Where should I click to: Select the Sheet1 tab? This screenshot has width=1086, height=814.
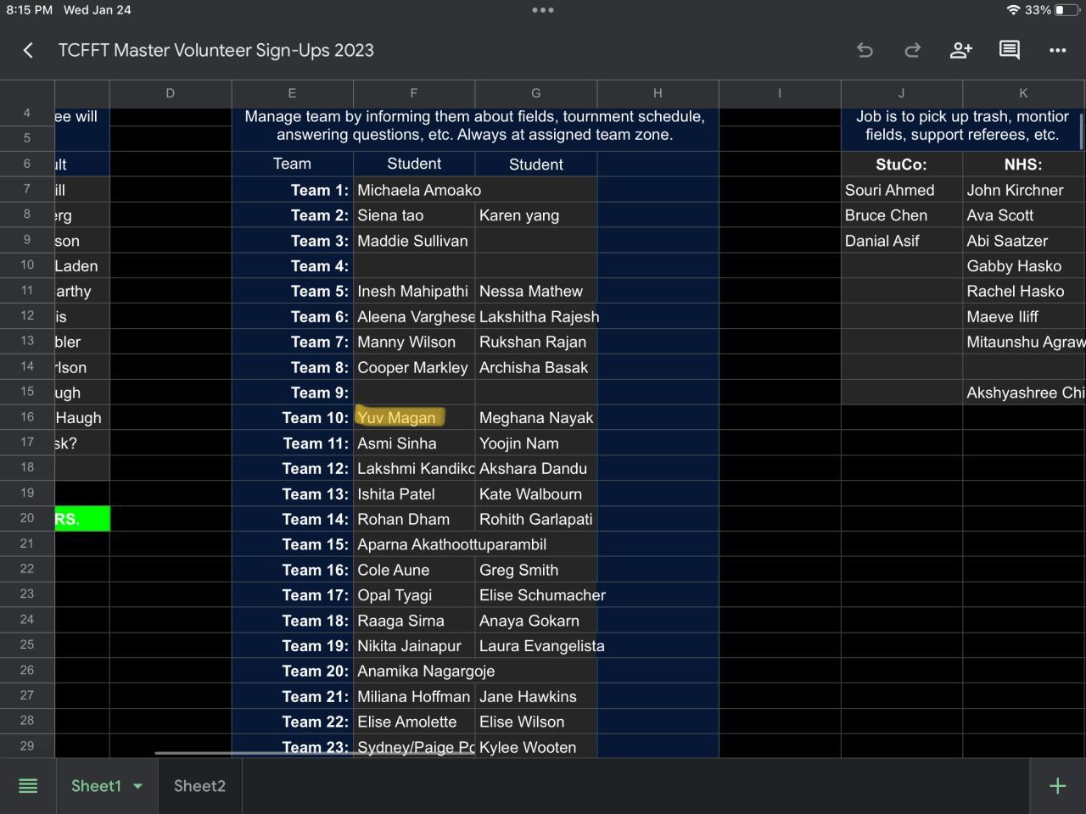click(96, 786)
